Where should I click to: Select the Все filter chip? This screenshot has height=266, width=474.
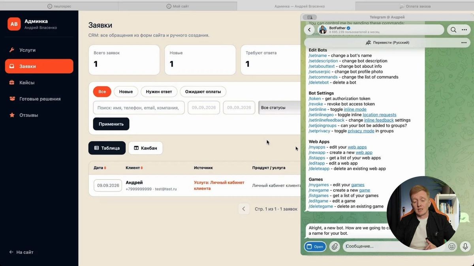coord(102,92)
